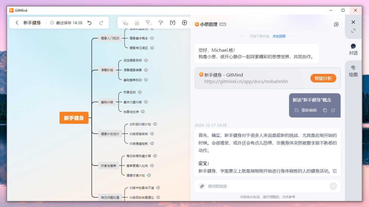The image size is (369, 207).
Task: Expand children of 训练强度控制 via its count badge
Action: tap(152, 144)
